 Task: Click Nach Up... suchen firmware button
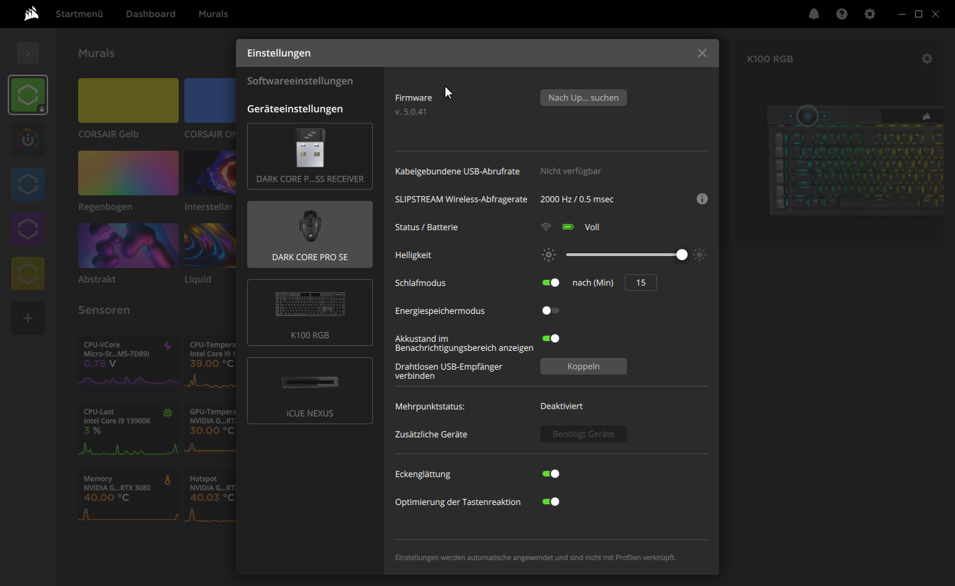click(x=584, y=98)
